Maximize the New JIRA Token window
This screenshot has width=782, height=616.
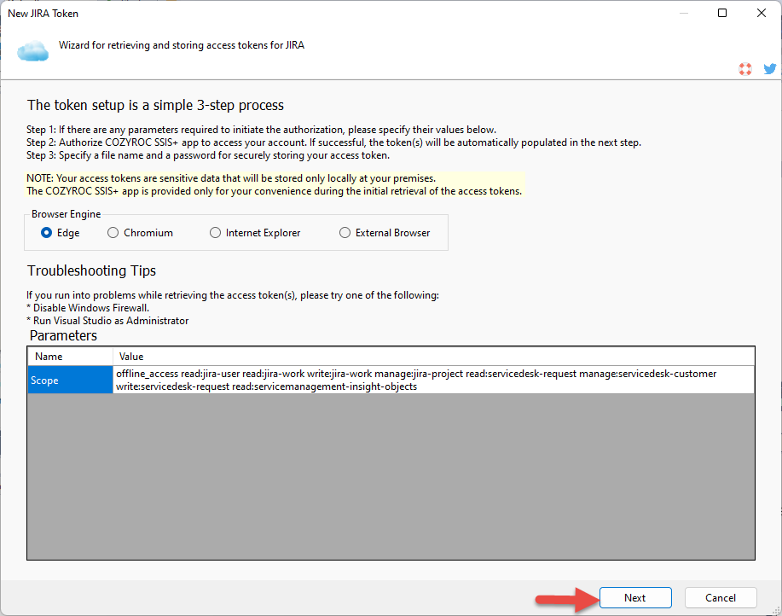click(x=722, y=13)
